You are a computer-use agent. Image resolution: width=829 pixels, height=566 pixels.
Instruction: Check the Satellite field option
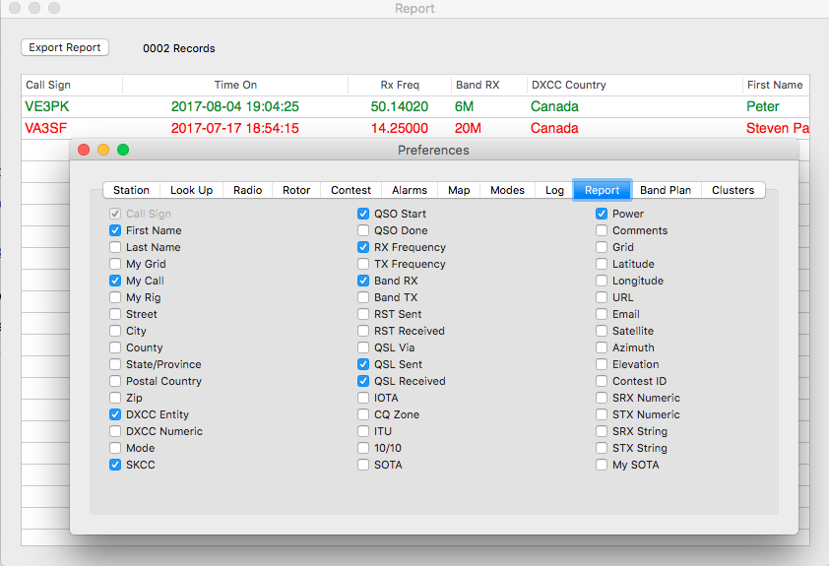[602, 331]
